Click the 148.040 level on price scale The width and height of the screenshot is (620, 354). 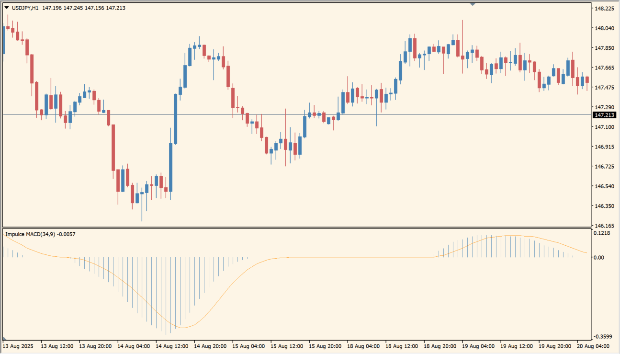coord(604,28)
